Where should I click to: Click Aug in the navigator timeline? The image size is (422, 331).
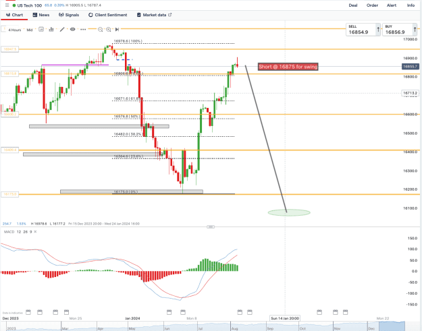[235, 328]
